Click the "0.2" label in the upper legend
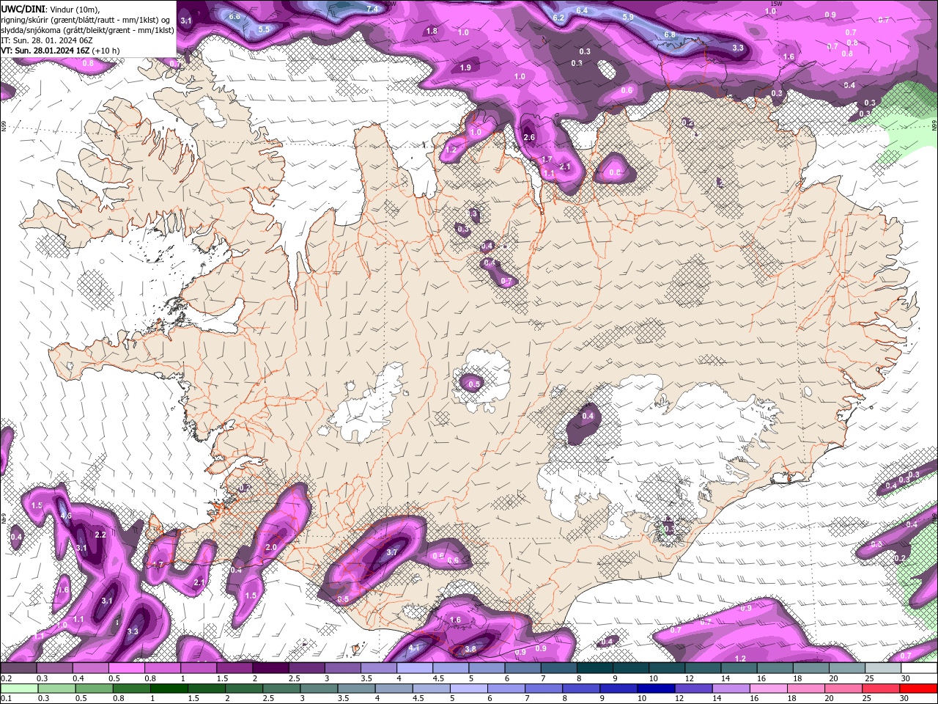Viewport: 938px width, 704px height. pos(6,678)
